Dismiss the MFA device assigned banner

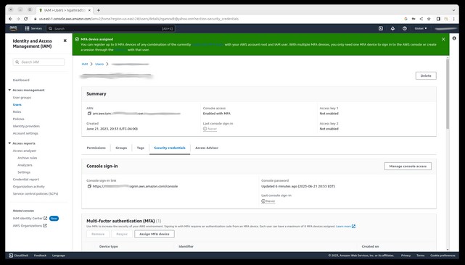(x=443, y=39)
